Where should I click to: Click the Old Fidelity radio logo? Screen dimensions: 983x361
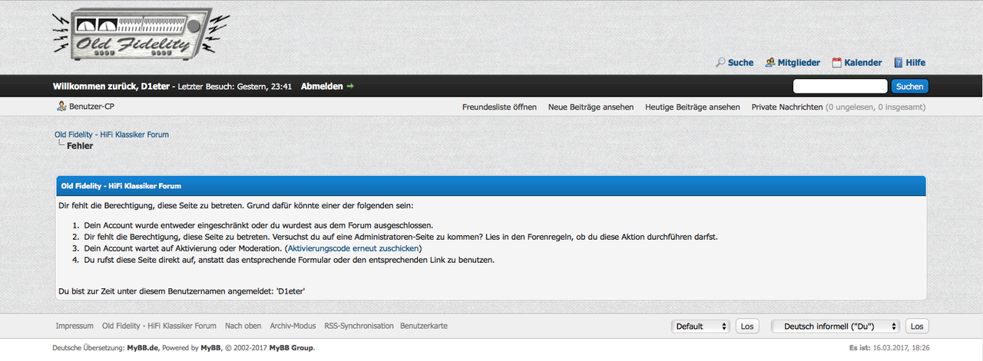pyautogui.click(x=141, y=36)
